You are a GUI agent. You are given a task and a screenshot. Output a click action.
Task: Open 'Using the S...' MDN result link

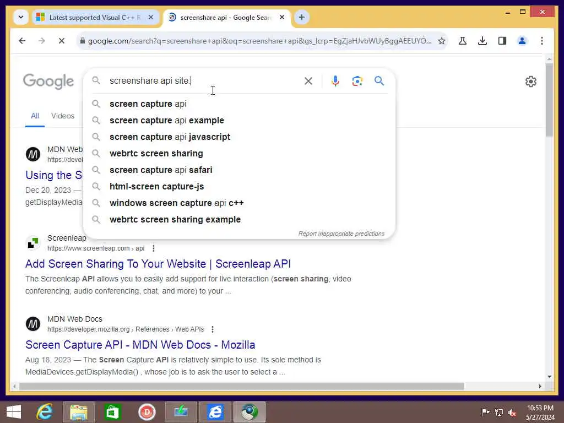[x=54, y=175]
